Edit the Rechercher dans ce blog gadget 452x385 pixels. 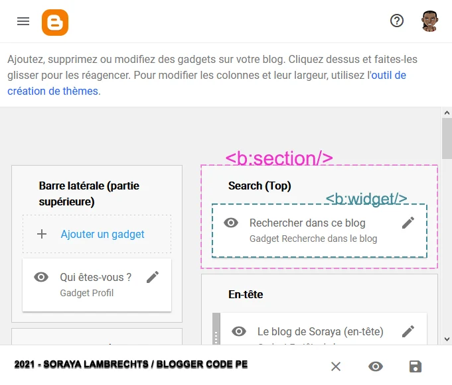[x=408, y=223]
